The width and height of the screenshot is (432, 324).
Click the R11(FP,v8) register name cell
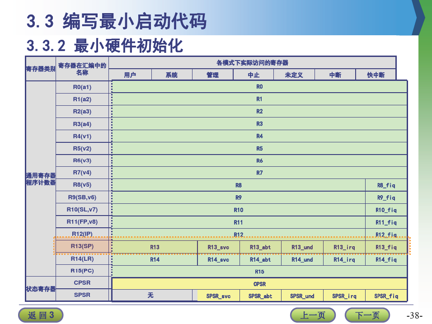(82, 222)
